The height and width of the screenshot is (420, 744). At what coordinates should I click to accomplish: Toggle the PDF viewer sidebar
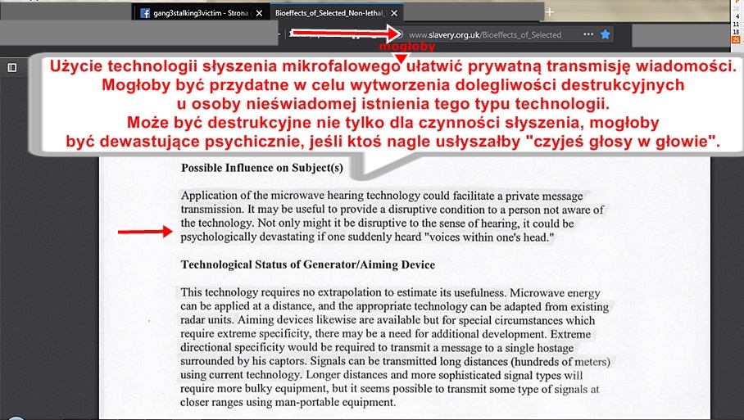point(11,68)
